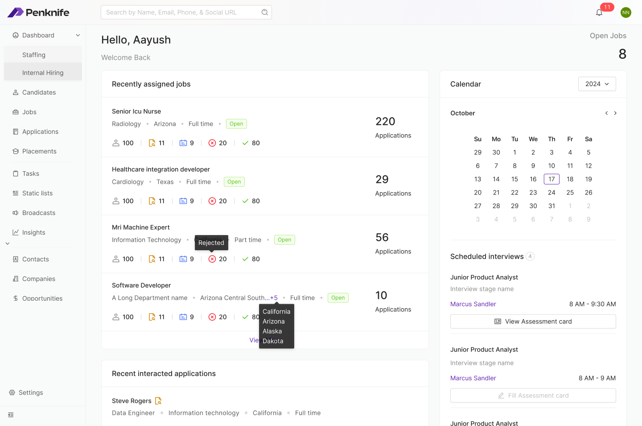
Task: Open Broadcasts section
Action: point(39,213)
